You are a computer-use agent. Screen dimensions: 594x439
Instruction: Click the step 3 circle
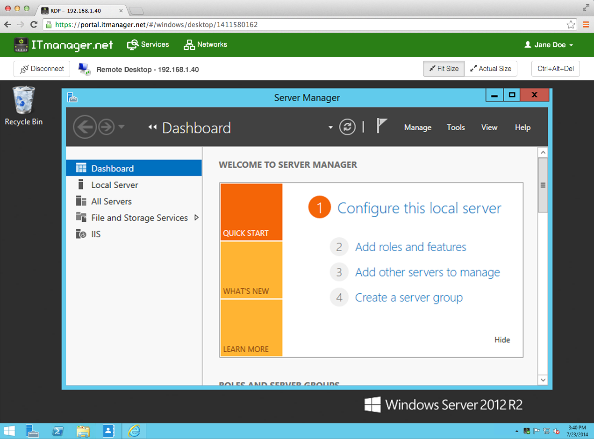339,272
